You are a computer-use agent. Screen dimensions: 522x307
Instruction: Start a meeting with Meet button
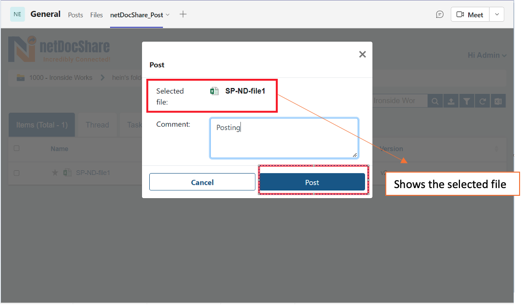470,15
